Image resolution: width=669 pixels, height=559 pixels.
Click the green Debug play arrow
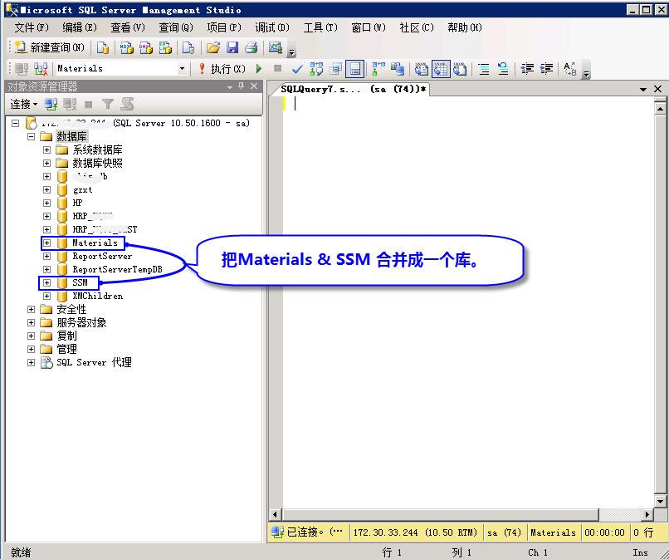click(259, 69)
